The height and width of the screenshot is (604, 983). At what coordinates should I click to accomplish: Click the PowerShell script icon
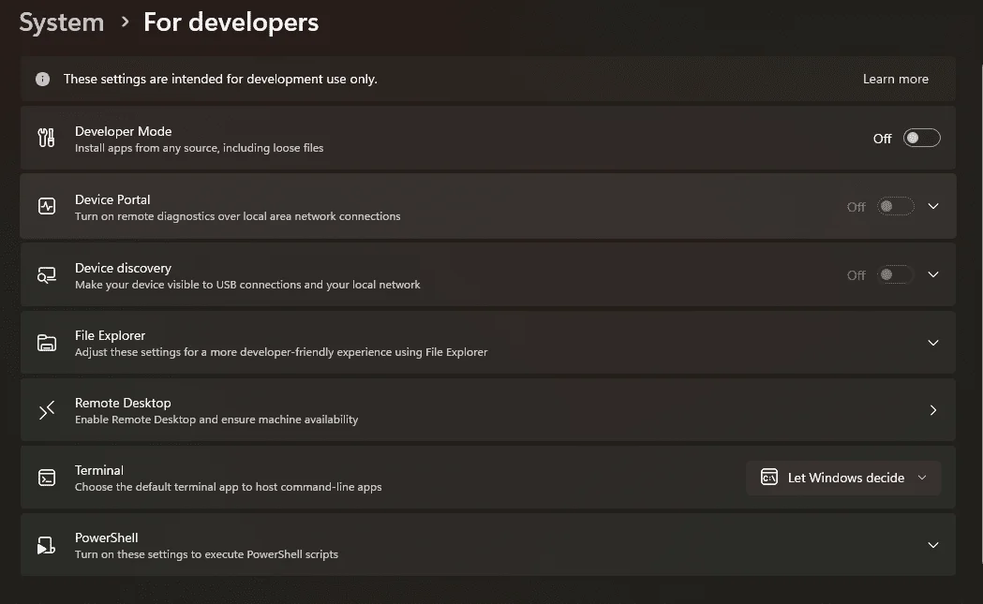[47, 545]
